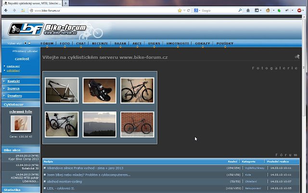The width and height of the screenshot is (308, 193).
Task: Open the dropdown arrow next to face icon
Action: coord(273,11)
